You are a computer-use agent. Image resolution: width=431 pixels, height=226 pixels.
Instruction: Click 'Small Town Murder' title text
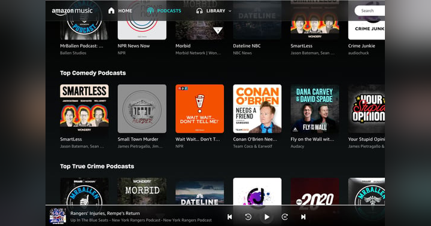click(x=138, y=139)
